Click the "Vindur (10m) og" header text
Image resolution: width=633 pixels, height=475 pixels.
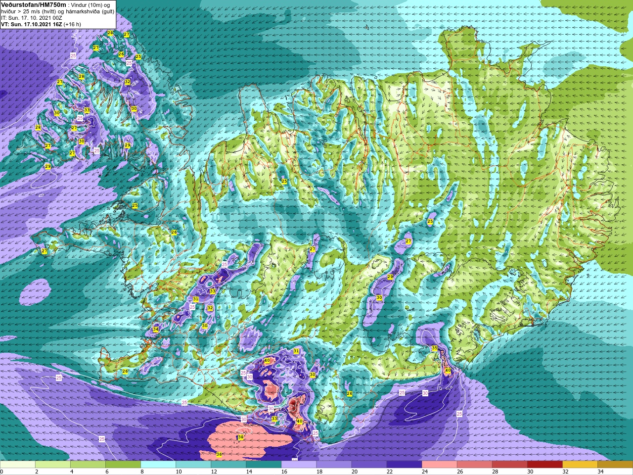(90, 4)
